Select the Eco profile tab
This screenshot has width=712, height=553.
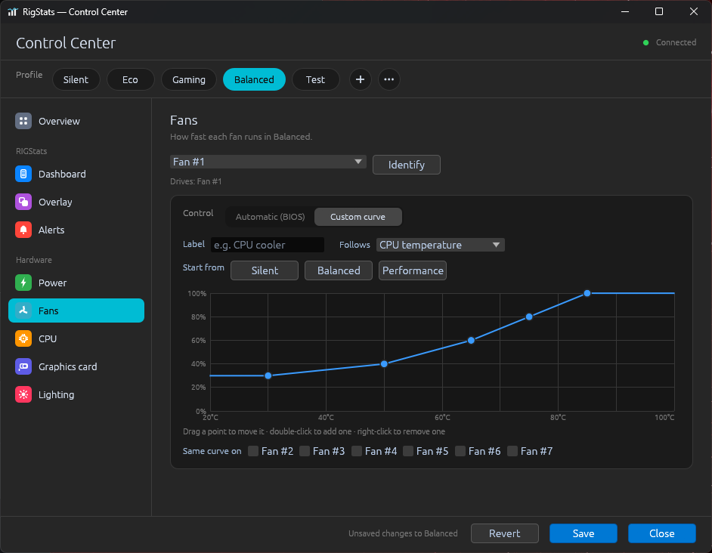coord(130,79)
